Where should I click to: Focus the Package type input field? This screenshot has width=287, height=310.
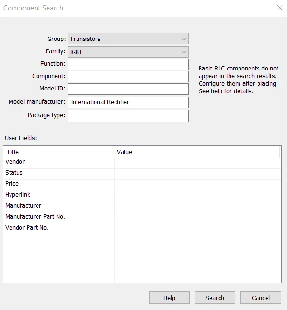[128, 116]
